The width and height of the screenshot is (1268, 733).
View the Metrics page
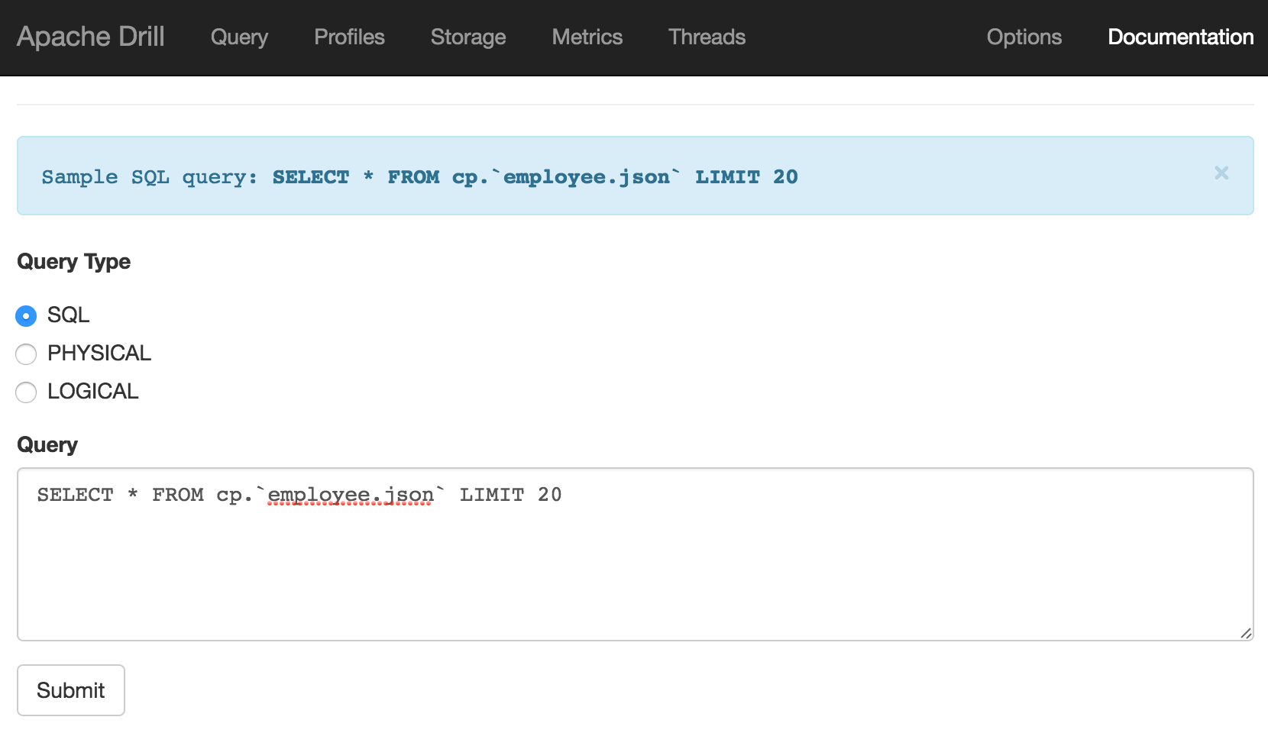pos(587,37)
